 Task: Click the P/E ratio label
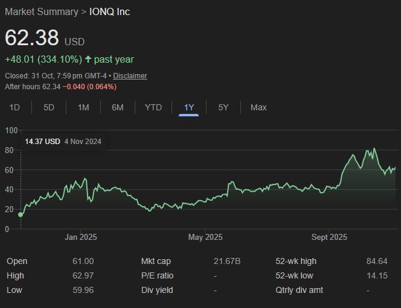(157, 275)
